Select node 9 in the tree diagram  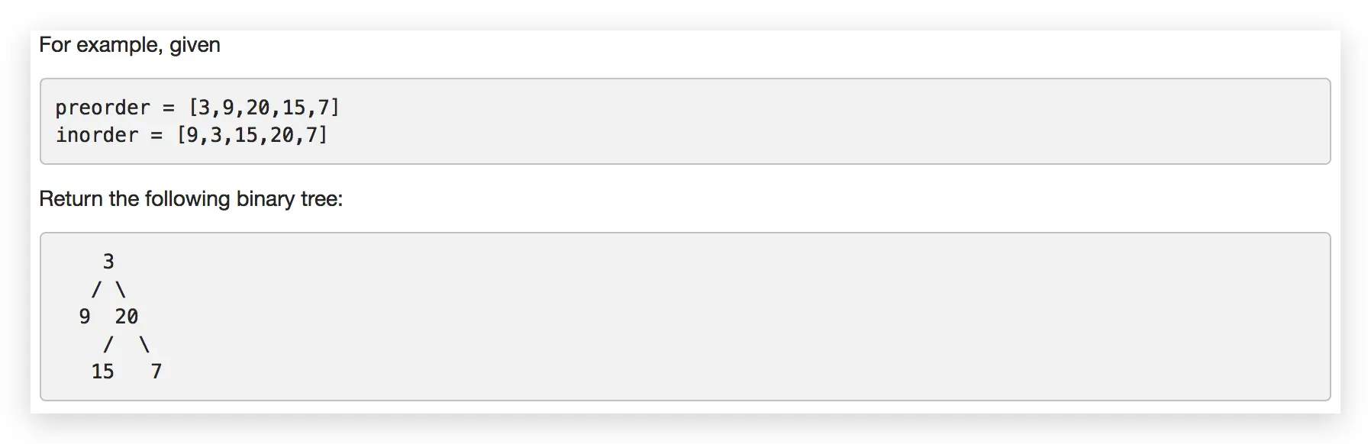[x=84, y=317]
